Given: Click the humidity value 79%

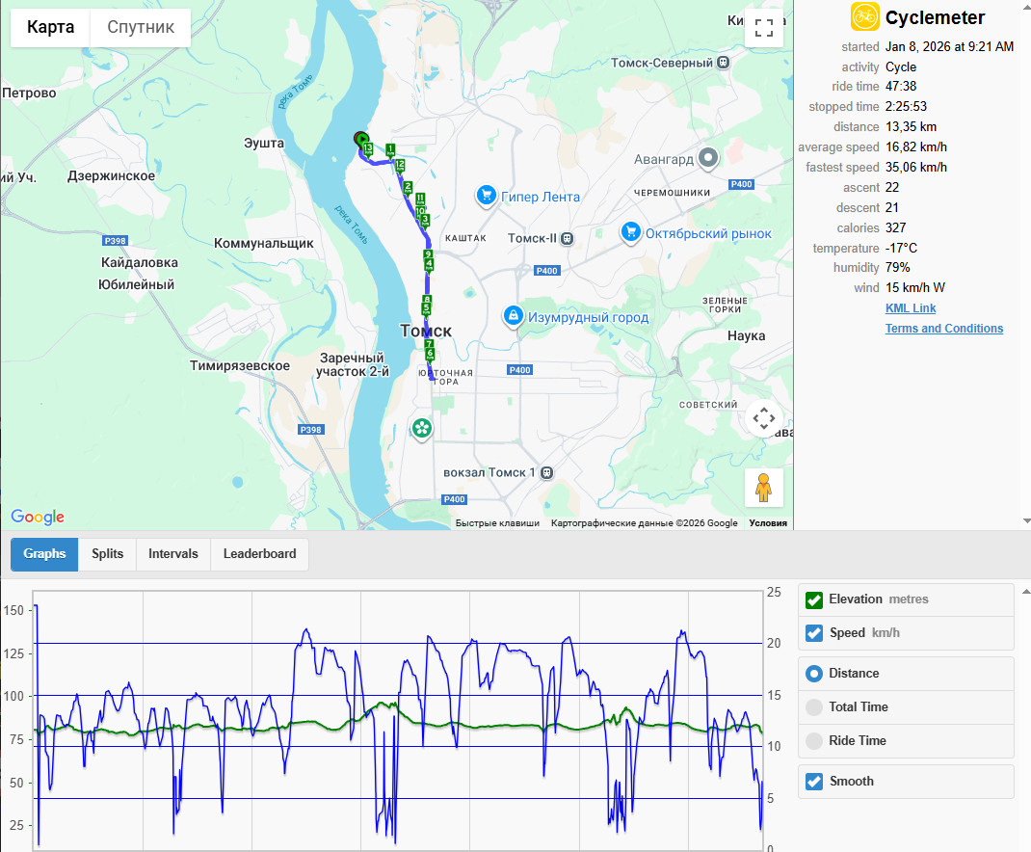Looking at the screenshot, I should tap(897, 267).
